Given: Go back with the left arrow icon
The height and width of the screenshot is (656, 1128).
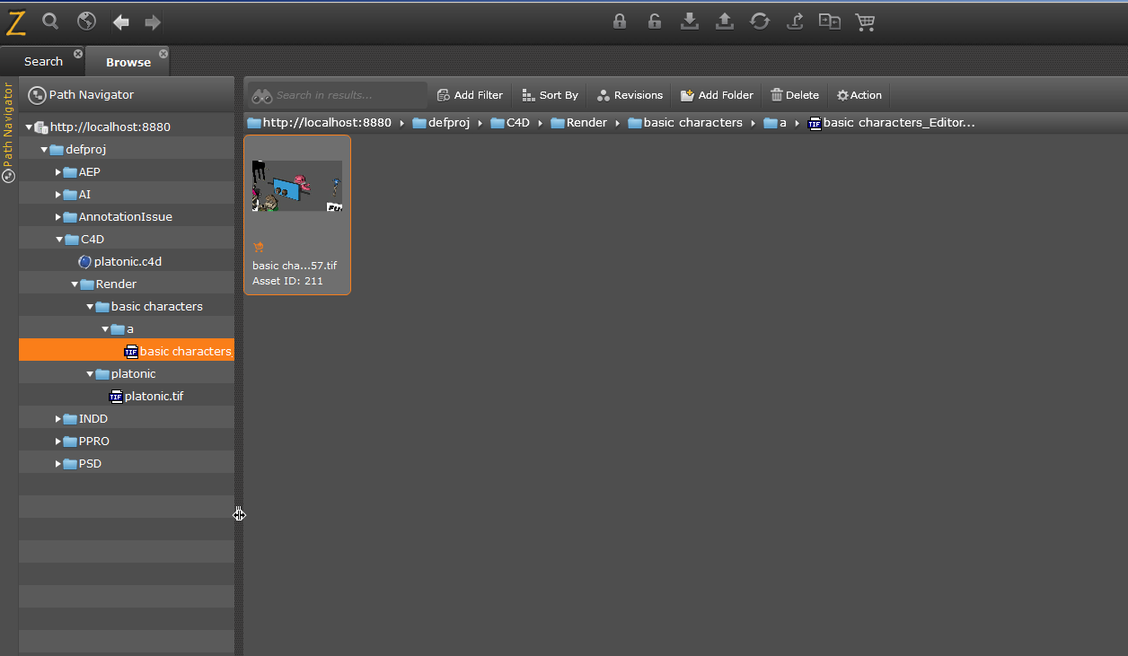Looking at the screenshot, I should [121, 22].
